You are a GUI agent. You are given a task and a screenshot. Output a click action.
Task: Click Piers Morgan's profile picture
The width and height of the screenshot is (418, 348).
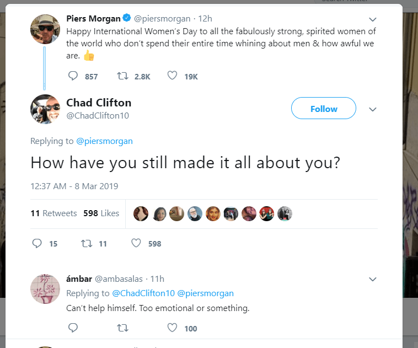click(x=45, y=29)
